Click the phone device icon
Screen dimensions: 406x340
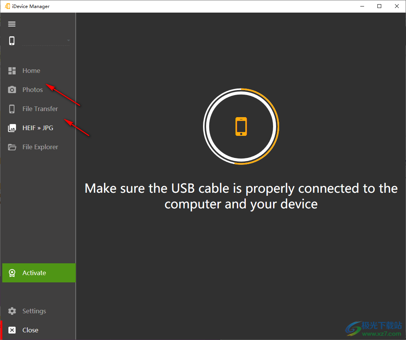point(12,41)
